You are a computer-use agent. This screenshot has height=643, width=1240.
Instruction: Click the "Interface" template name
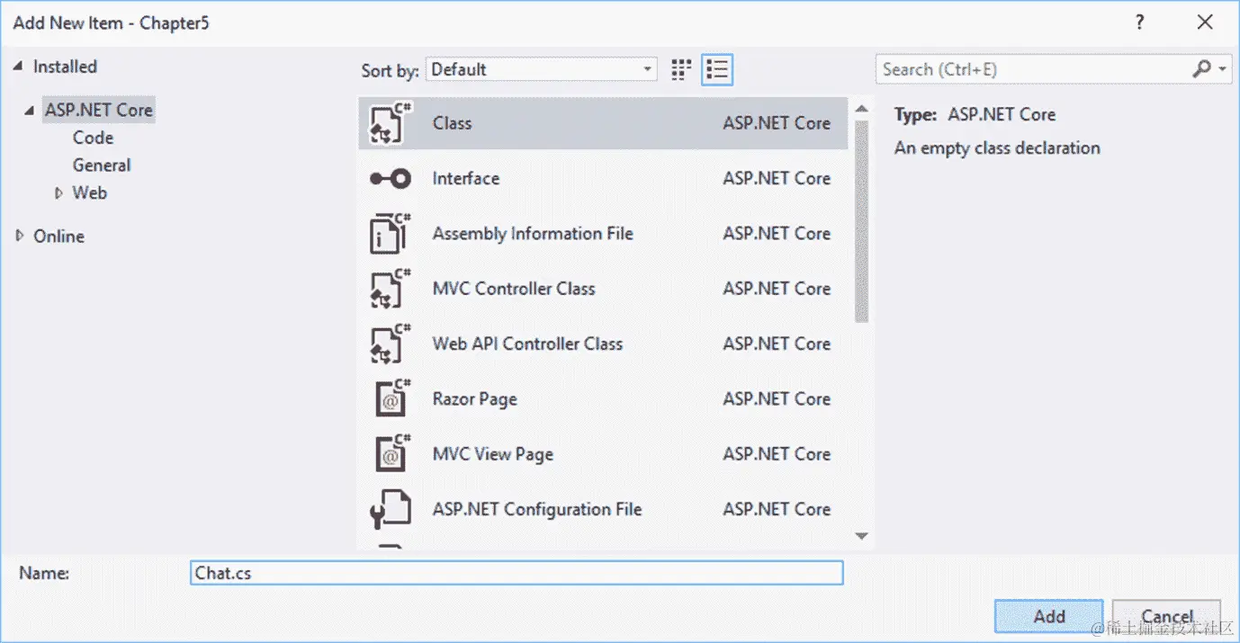coord(466,178)
